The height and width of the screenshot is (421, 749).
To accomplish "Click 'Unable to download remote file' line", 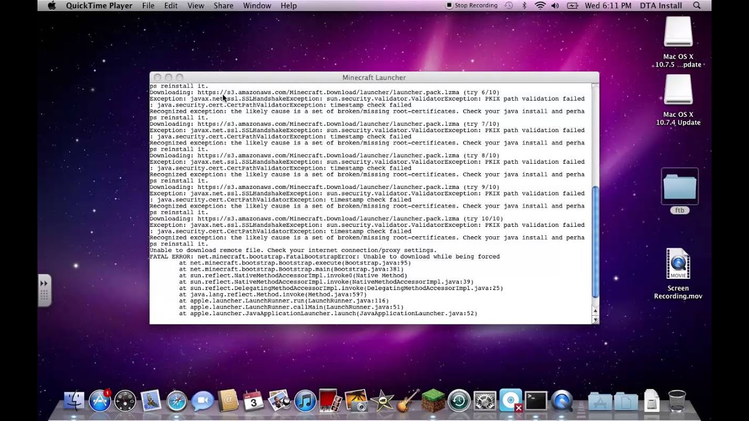I will 293,250.
